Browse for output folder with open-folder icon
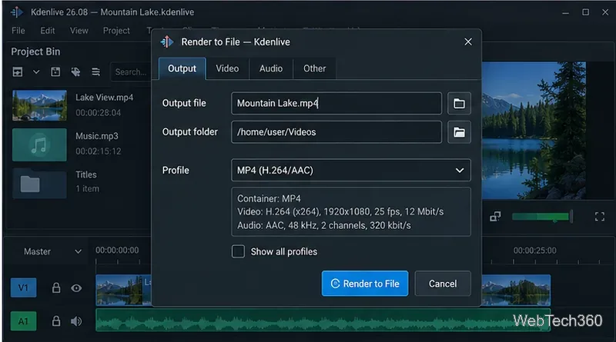This screenshot has height=342, width=616. (x=459, y=132)
